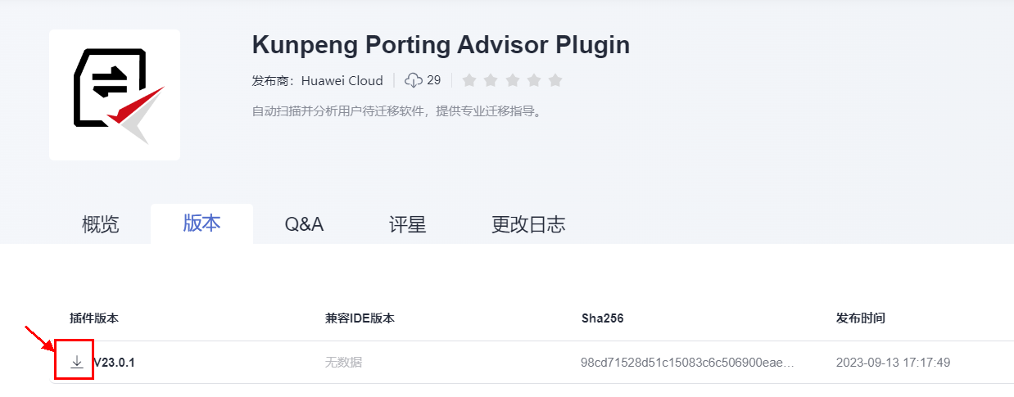This screenshot has width=1014, height=397.
Task: Click the V23.0.1 version label
Action: pyautogui.click(x=115, y=362)
